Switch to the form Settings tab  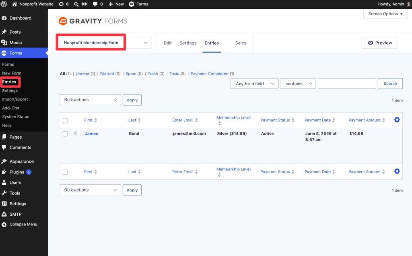coord(188,43)
